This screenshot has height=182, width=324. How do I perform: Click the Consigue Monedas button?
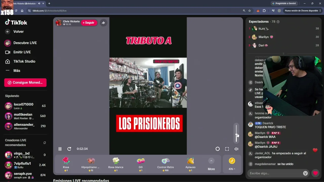pos(25,82)
